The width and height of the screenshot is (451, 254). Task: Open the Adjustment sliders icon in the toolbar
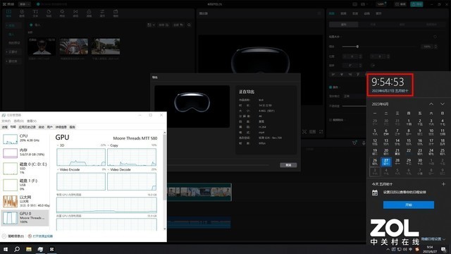(x=102, y=13)
